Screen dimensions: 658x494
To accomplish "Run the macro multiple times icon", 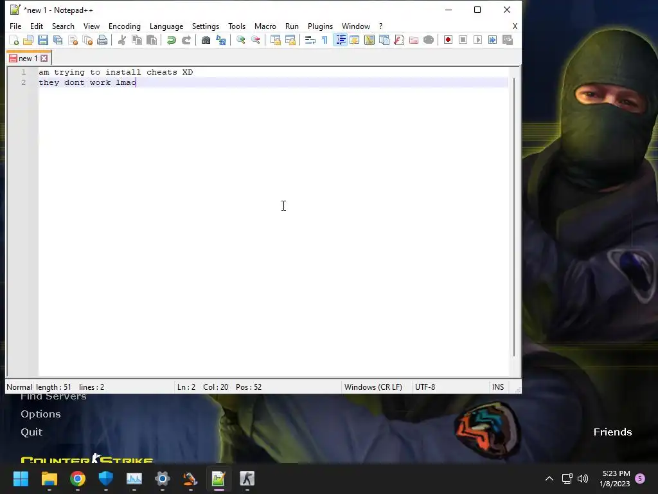I will click(x=493, y=40).
